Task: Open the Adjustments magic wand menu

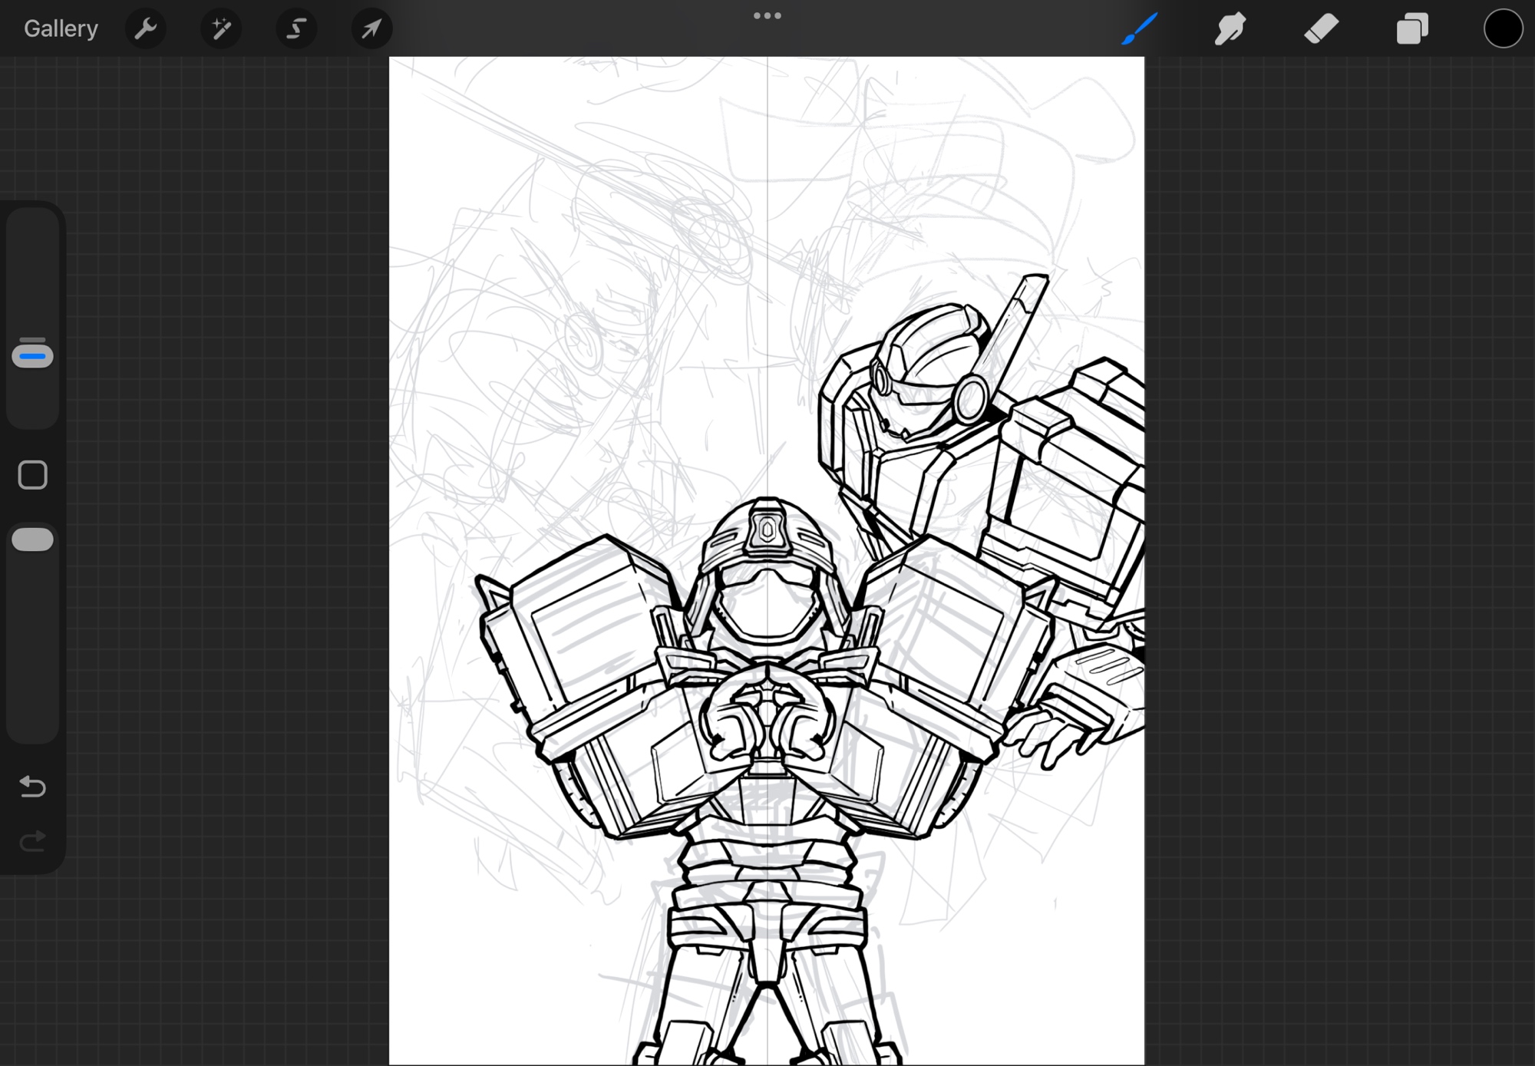Action: [x=221, y=29]
